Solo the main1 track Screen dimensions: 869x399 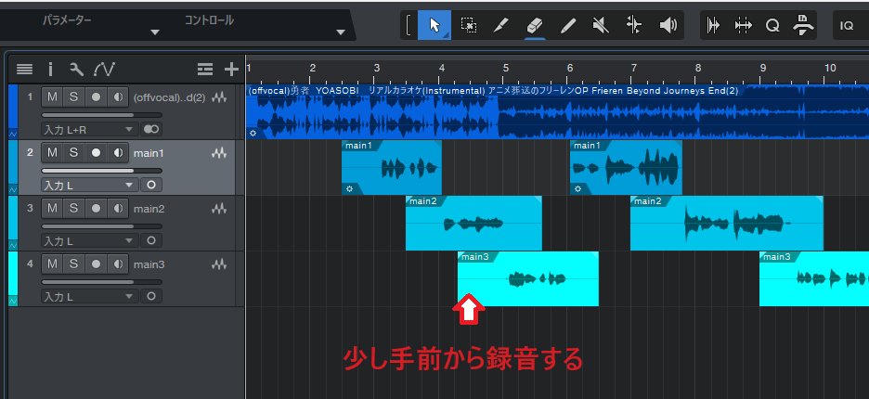tap(73, 152)
